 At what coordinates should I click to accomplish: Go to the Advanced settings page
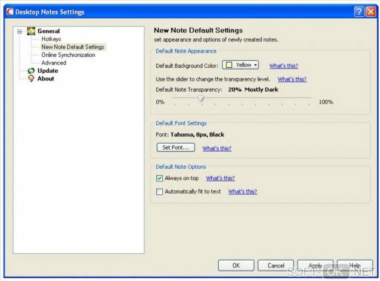pyautogui.click(x=54, y=63)
